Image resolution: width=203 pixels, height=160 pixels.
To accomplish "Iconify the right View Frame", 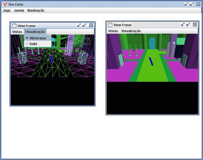I will [183, 24].
